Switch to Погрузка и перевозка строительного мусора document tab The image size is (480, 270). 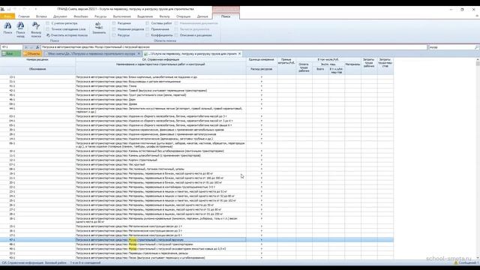91,53
